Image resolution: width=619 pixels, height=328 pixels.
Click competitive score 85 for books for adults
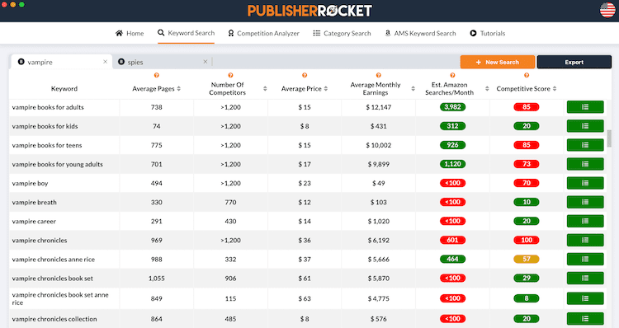(x=527, y=107)
